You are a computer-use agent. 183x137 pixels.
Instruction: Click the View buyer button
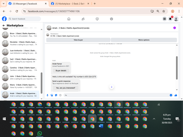78,40
